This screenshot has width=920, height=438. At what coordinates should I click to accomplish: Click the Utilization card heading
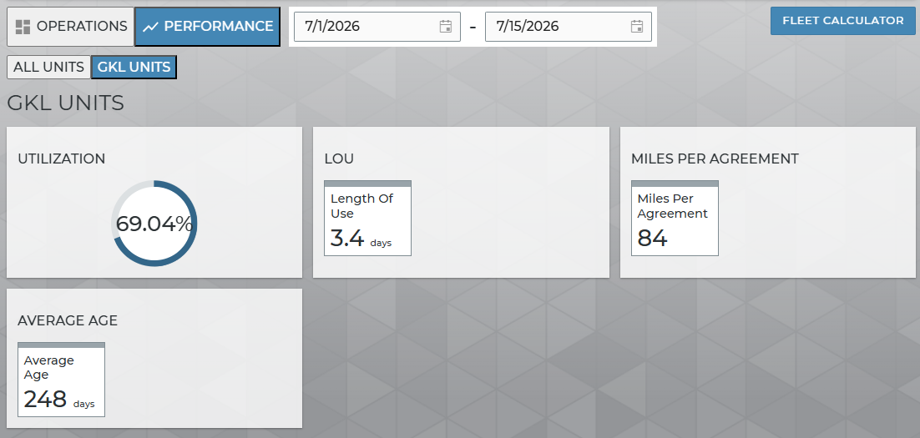click(x=62, y=159)
